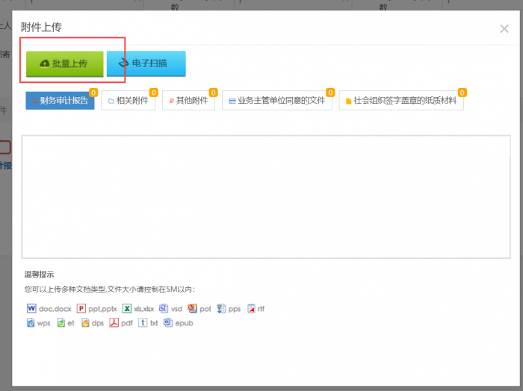The height and width of the screenshot is (391, 523).
Task: Click the empty file list area
Action: coord(266,196)
